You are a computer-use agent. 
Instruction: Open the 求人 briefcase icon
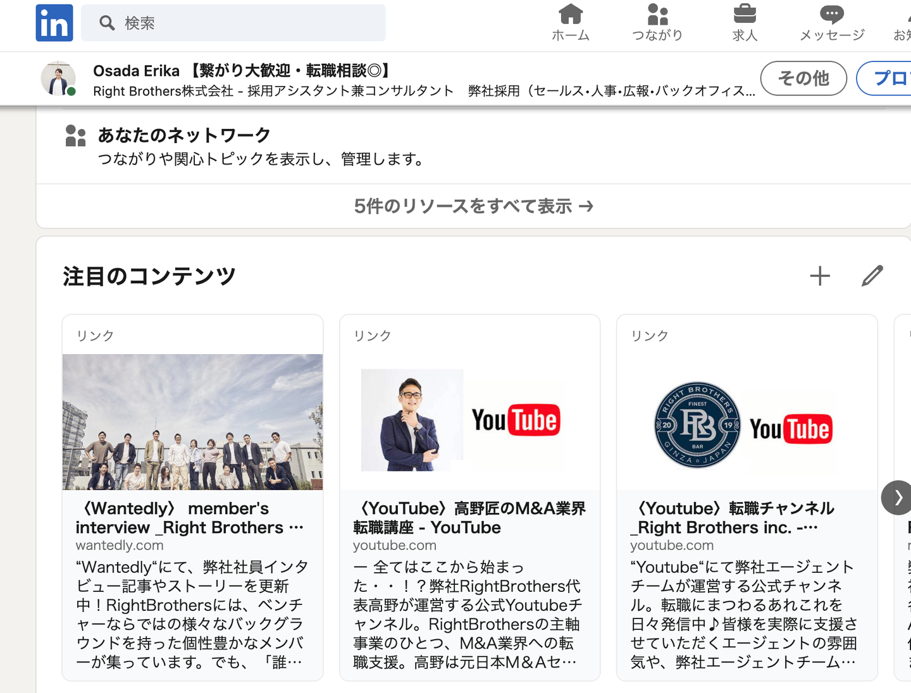[x=745, y=14]
